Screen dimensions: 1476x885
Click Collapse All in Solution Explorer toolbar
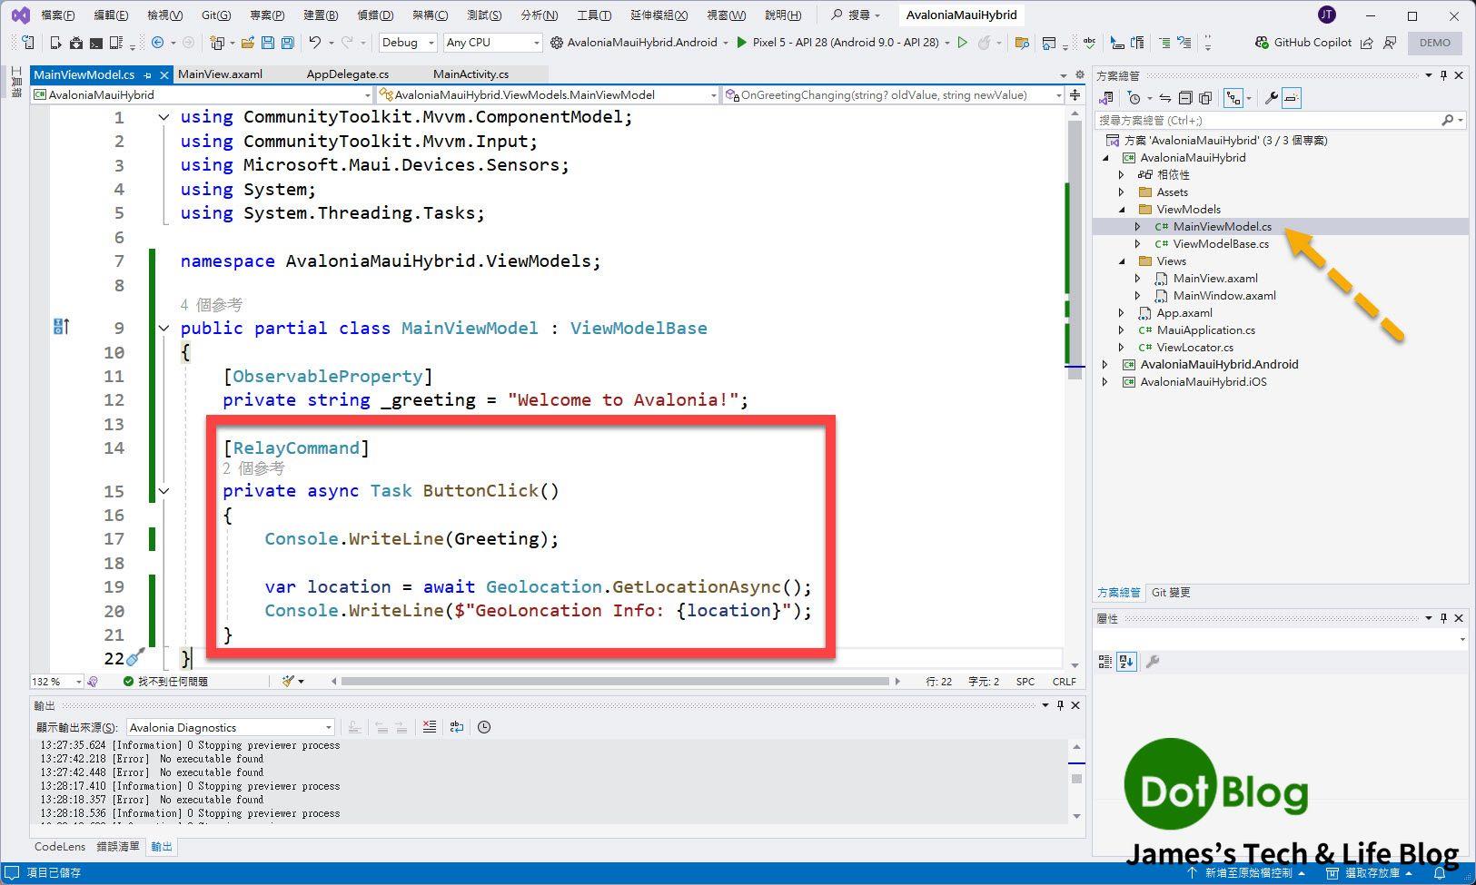click(1185, 98)
